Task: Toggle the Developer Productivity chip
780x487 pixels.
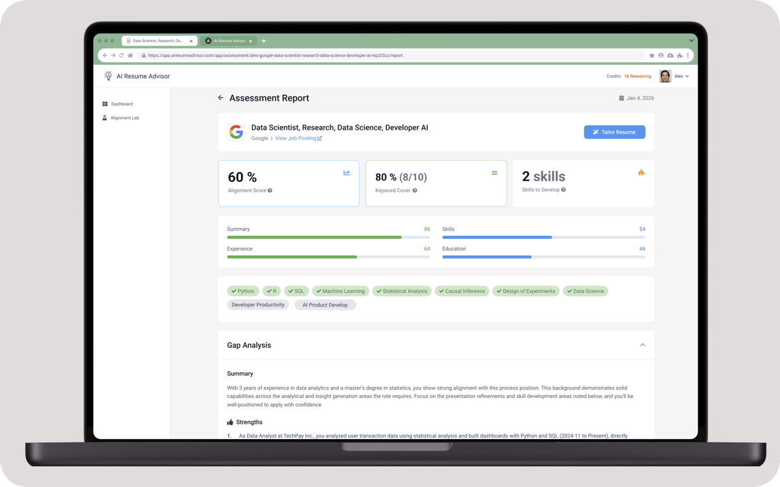Action: click(x=258, y=305)
